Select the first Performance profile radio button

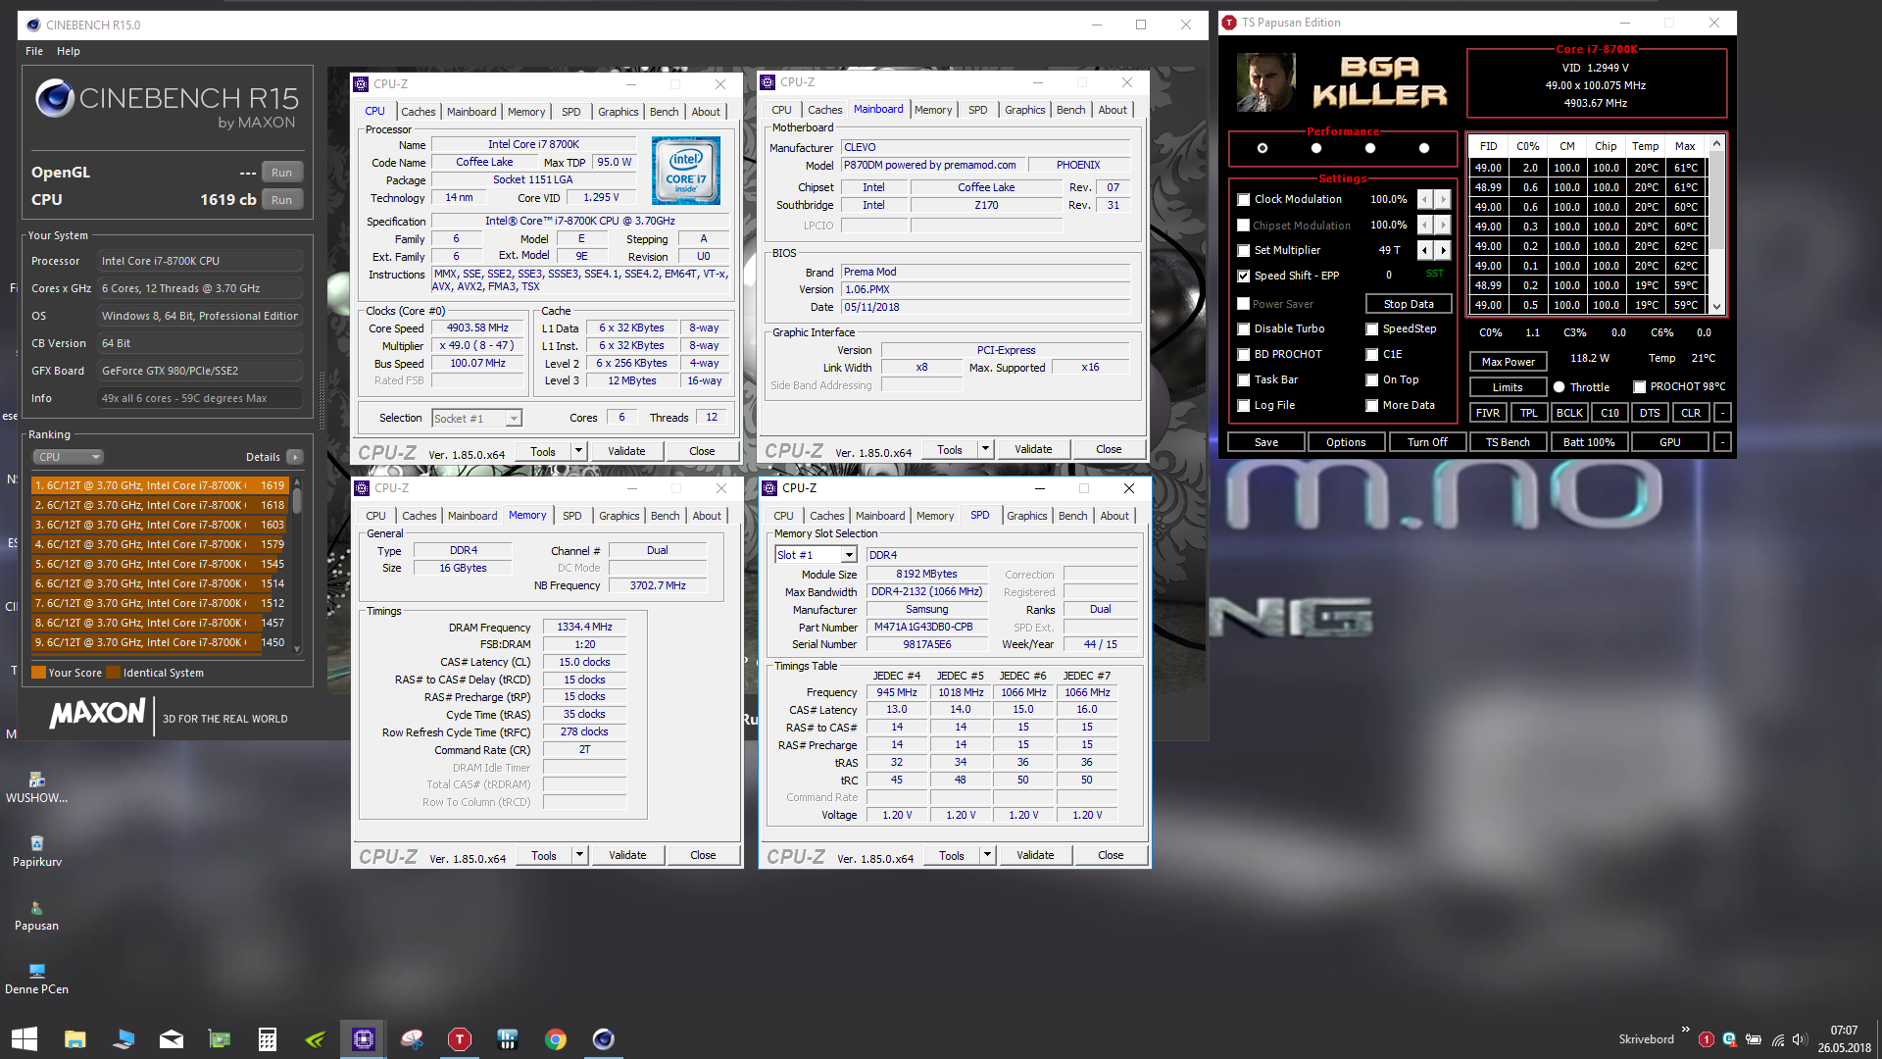click(1263, 148)
